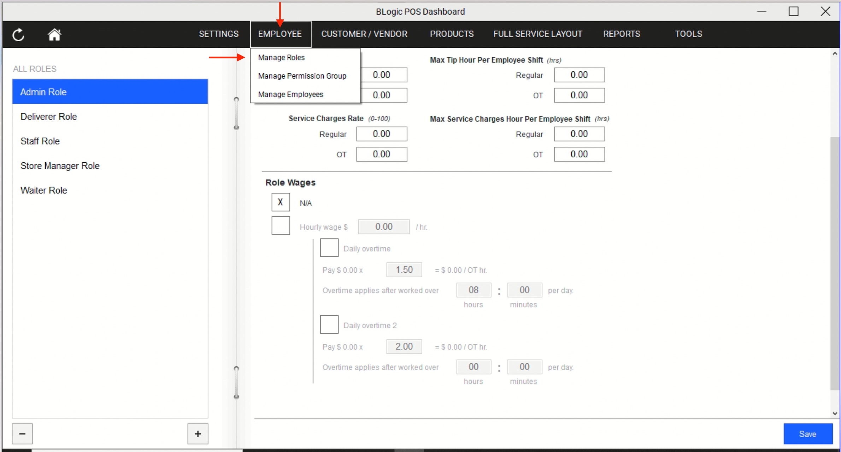Click the scroll down arrow at bottom
841x452 pixels.
(835, 413)
